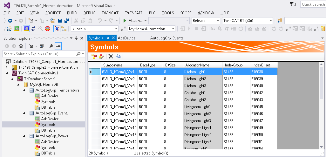The width and height of the screenshot is (326, 157).
Task: Switch to the AutoLogGrp_Events tab
Action: click(x=166, y=38)
